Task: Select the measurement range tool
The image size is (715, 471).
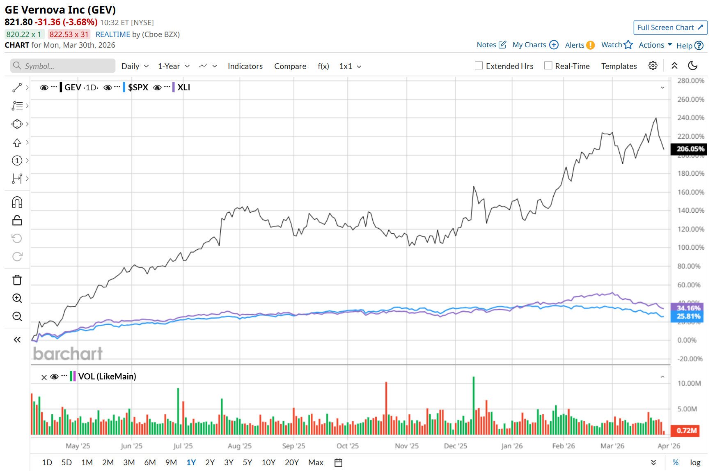Action: [x=17, y=179]
